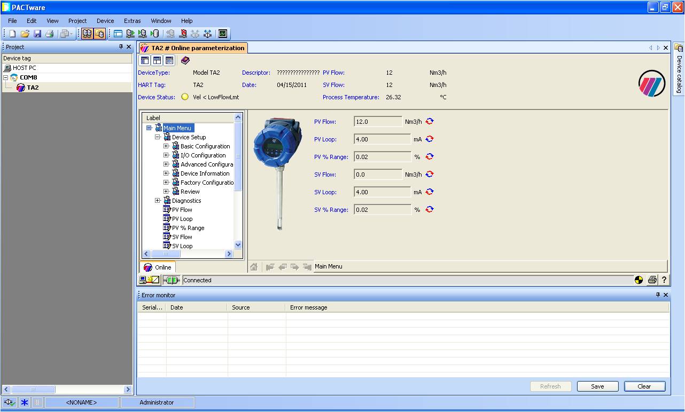The height and width of the screenshot is (412, 685).
Task: Select TA2 device in project tree
Action: [x=33, y=88]
